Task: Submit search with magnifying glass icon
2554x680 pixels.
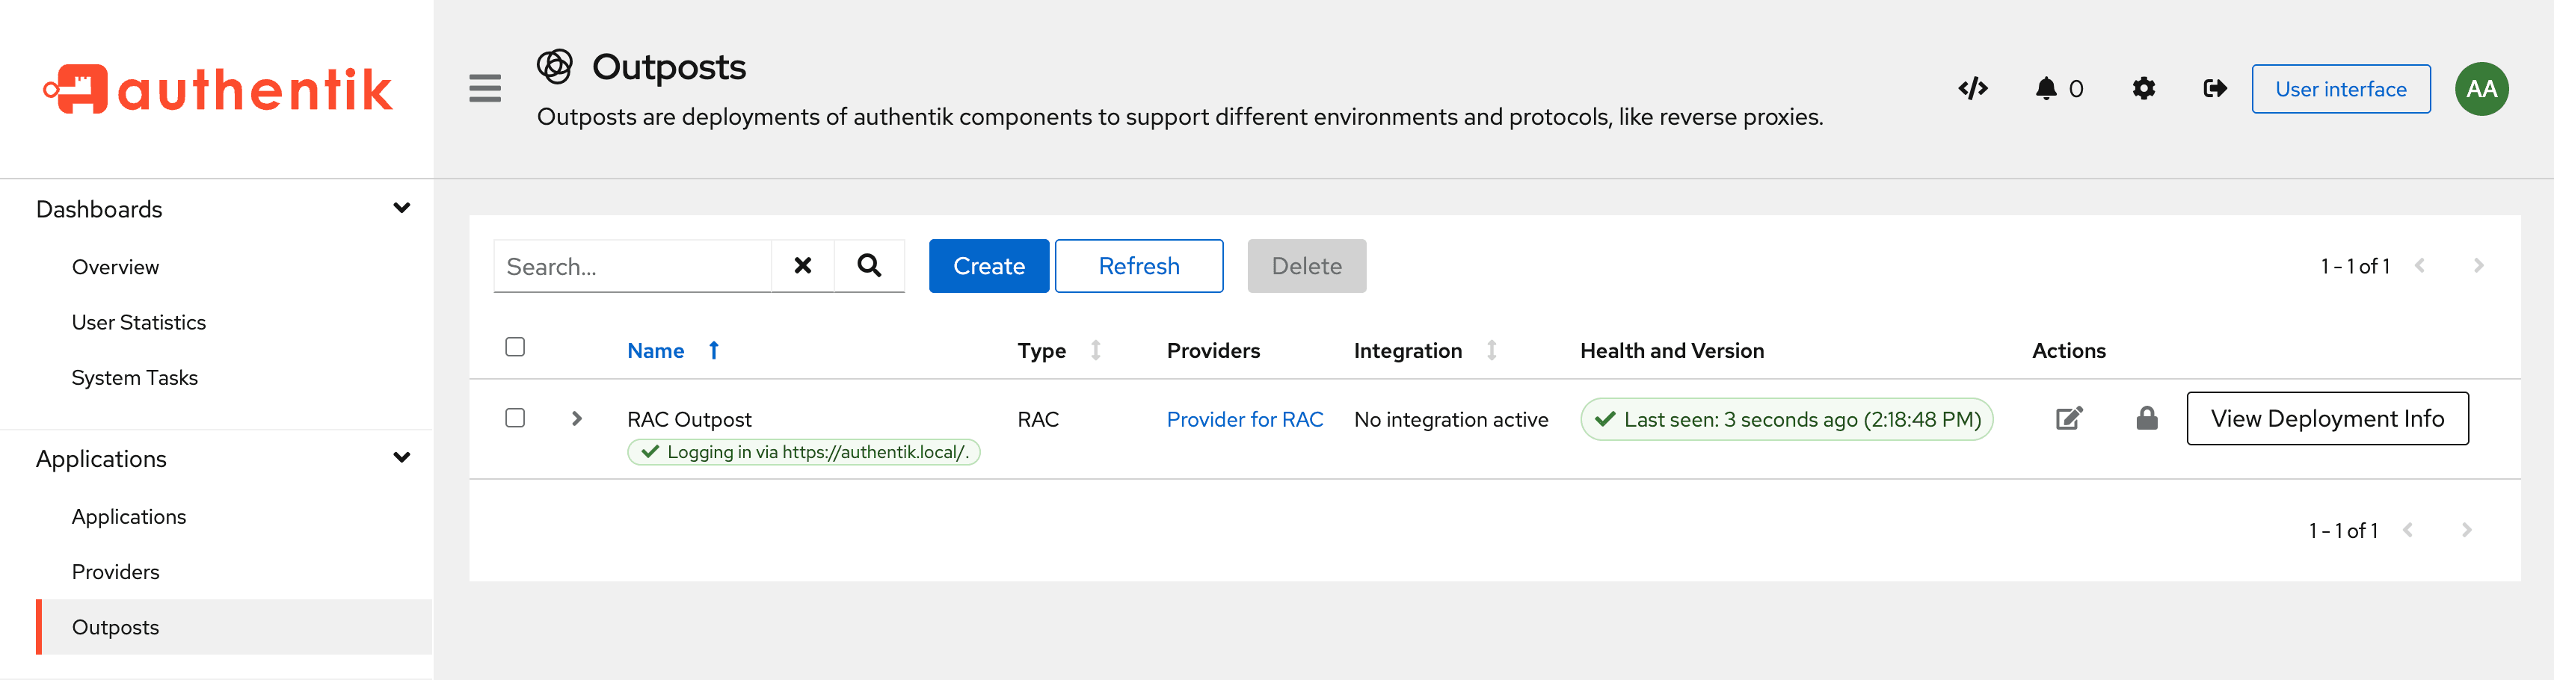Action: (x=869, y=266)
